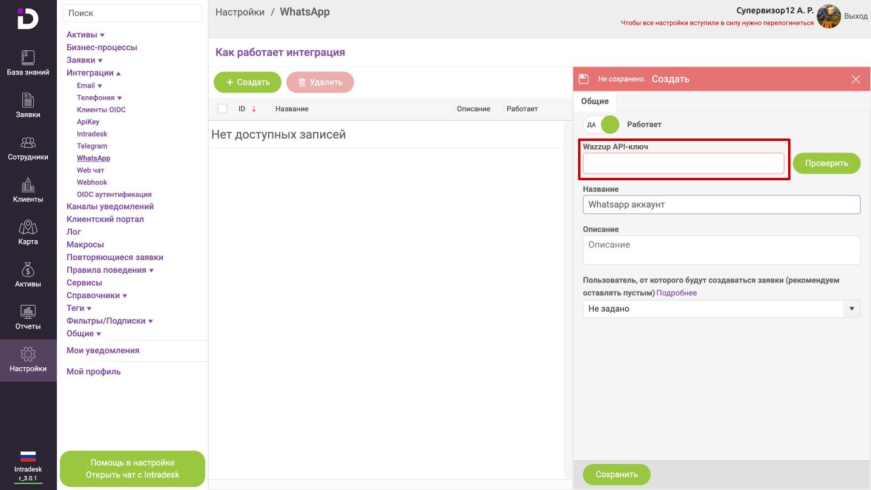
Task: Open Web чат integration
Action: pos(90,170)
